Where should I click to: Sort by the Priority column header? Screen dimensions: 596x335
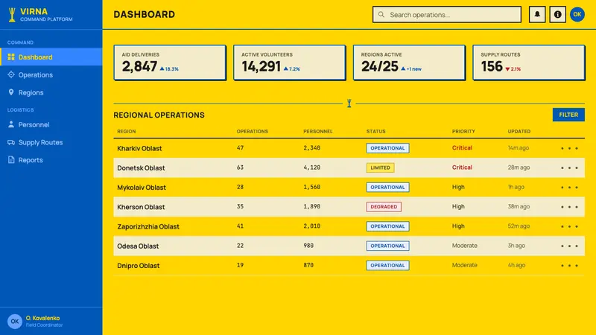coord(463,132)
